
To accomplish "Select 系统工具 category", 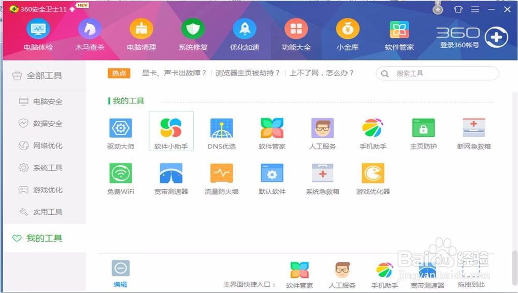I will pos(44,168).
